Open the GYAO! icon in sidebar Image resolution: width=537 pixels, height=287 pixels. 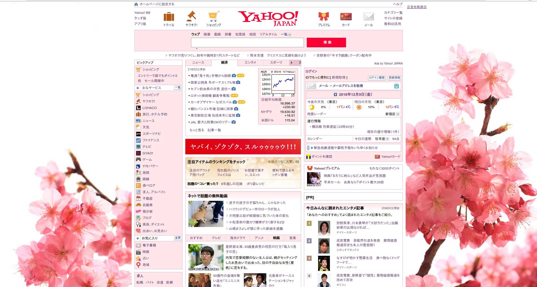tap(138, 153)
